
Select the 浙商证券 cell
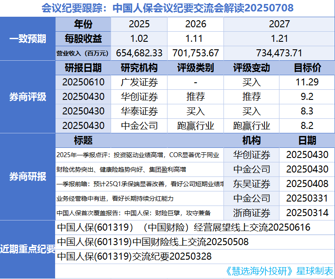pyautogui.click(x=251, y=213)
